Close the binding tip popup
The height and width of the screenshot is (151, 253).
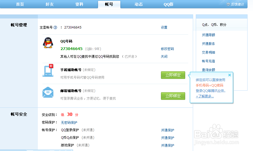click(x=230, y=75)
